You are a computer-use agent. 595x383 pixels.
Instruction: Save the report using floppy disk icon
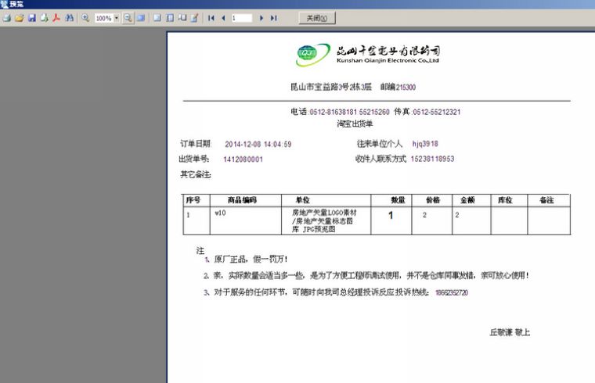(32, 18)
